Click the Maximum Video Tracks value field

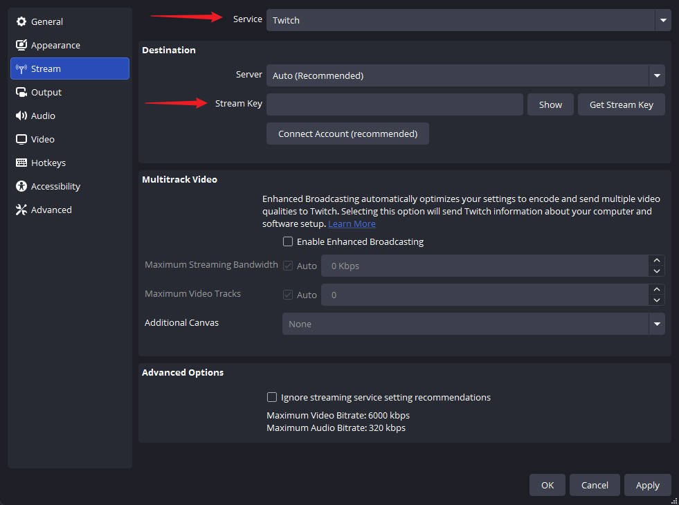(485, 295)
